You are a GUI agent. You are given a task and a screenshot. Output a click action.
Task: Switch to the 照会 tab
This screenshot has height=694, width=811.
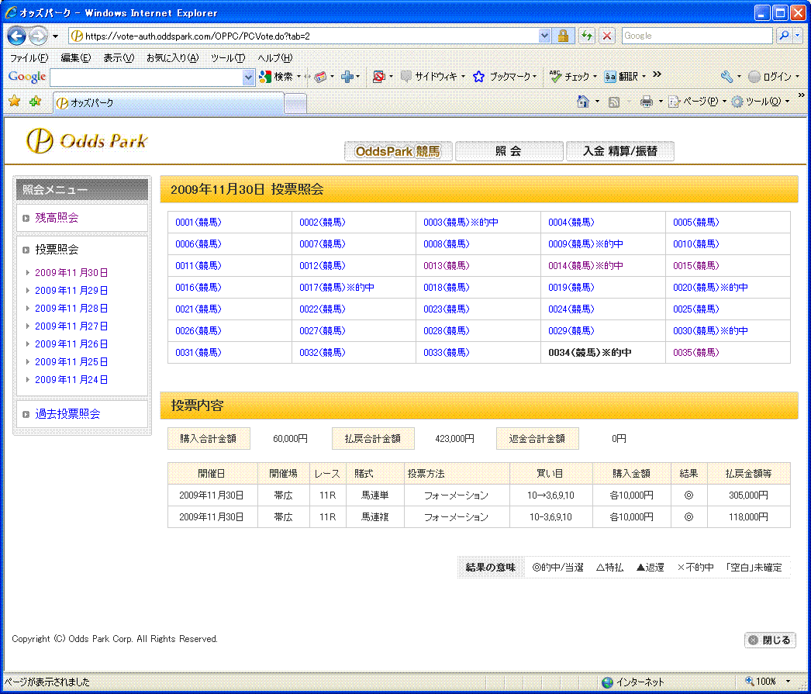(509, 151)
